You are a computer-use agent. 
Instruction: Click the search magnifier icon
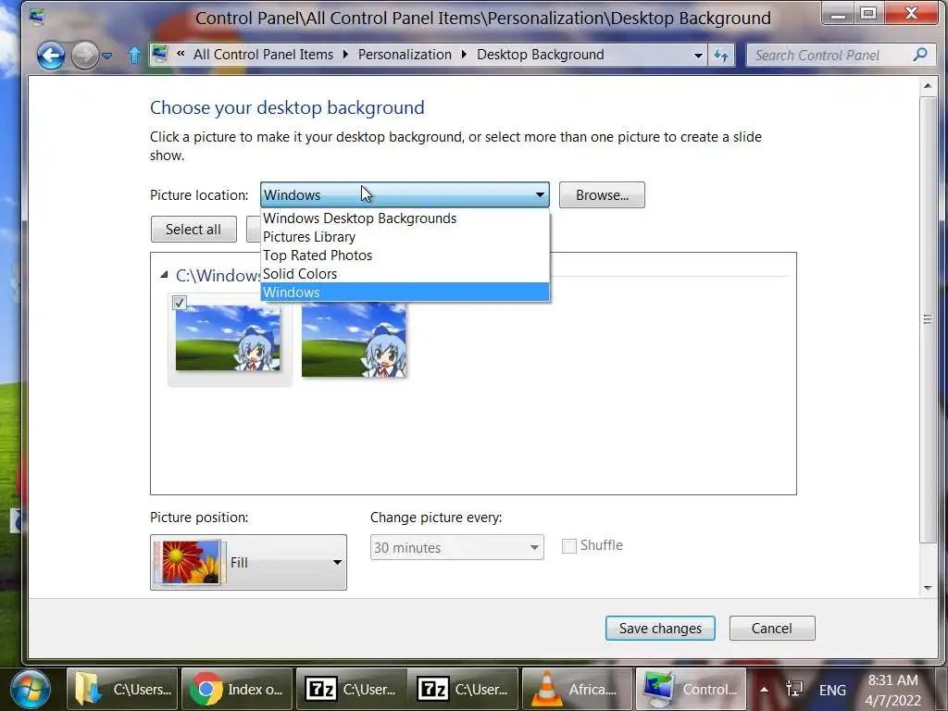pyautogui.click(x=920, y=55)
